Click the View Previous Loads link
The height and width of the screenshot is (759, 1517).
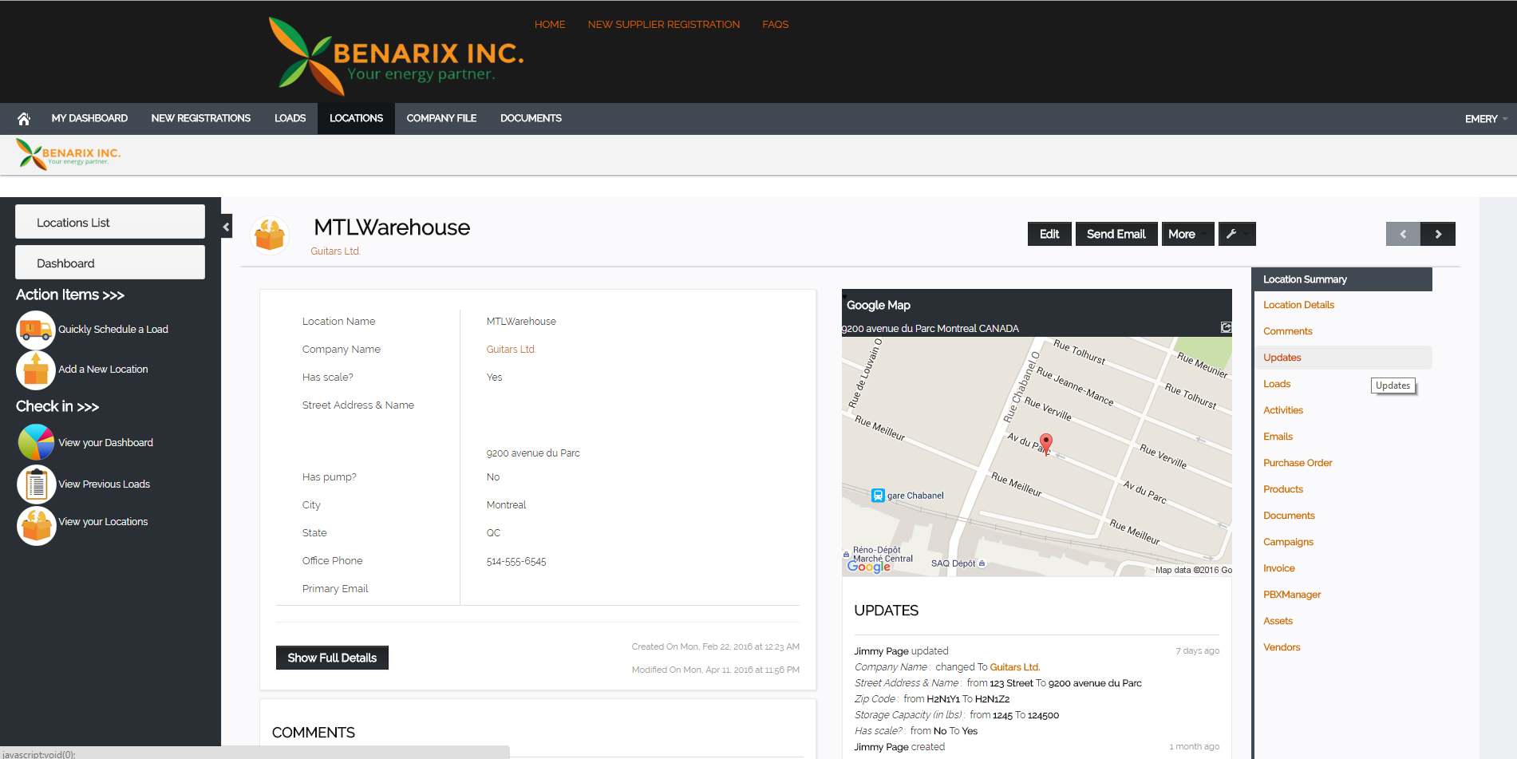pyautogui.click(x=104, y=484)
